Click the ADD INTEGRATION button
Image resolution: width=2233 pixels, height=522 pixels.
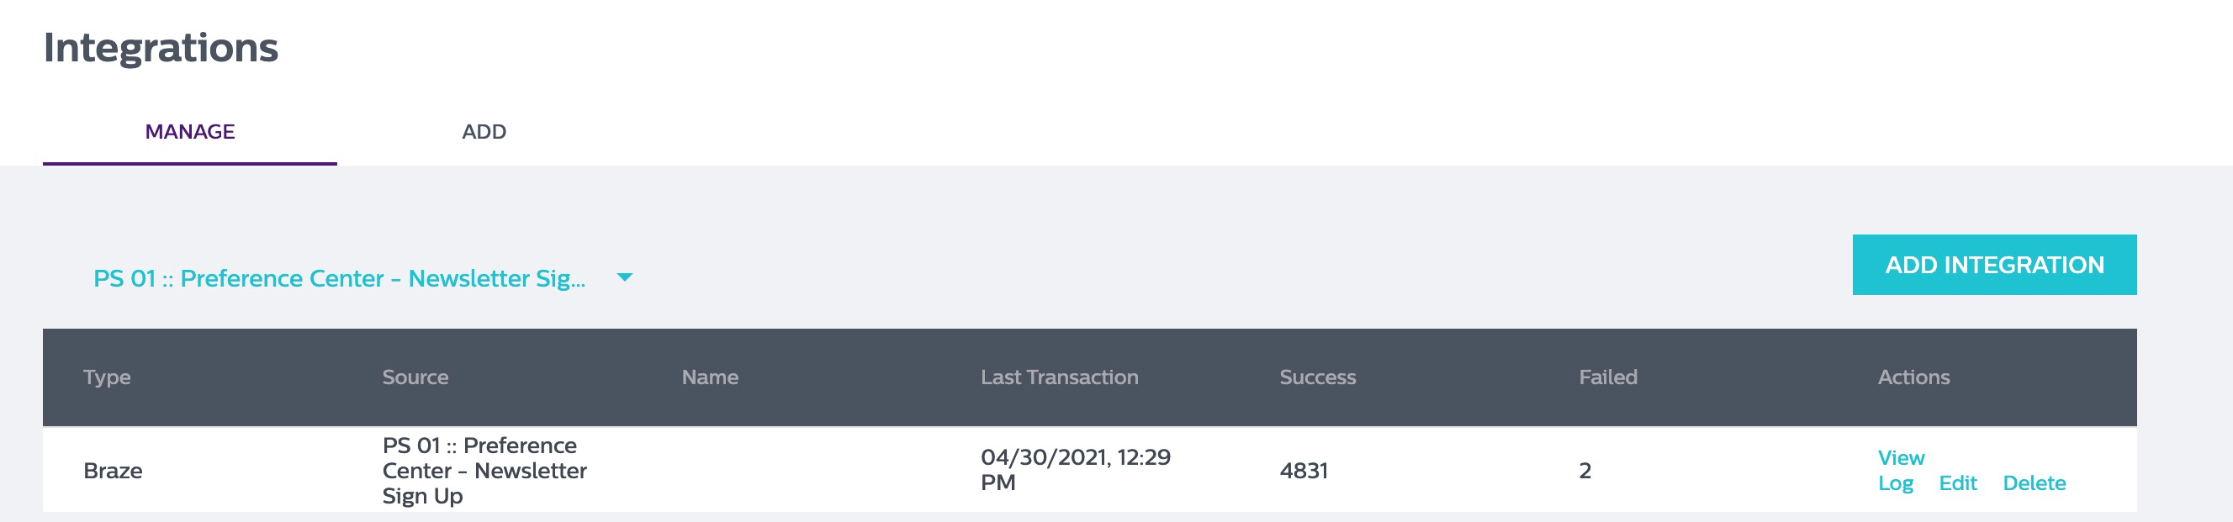pos(1994,265)
